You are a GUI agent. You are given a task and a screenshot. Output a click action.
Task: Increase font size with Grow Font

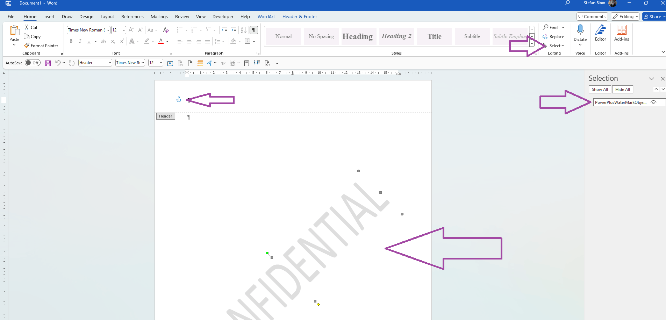coord(131,30)
